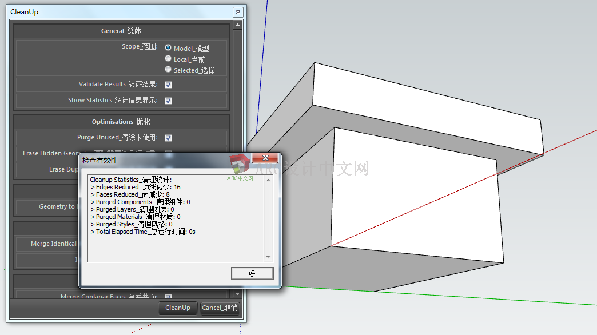Click the 好 button in the statistics dialog

[x=252, y=273]
